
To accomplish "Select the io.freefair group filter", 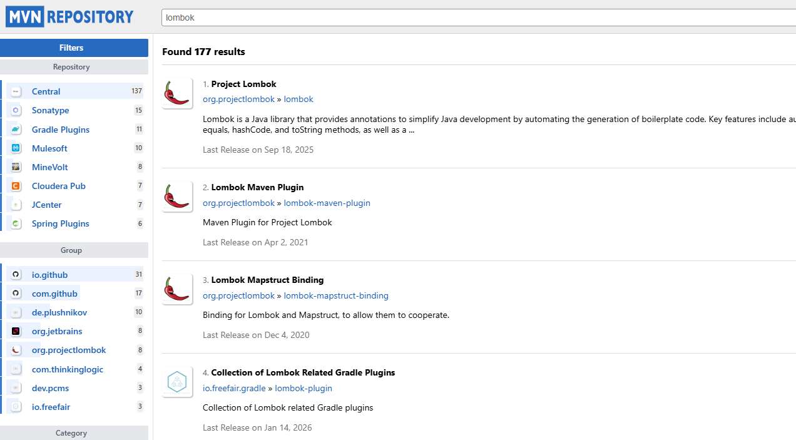I will tap(51, 407).
